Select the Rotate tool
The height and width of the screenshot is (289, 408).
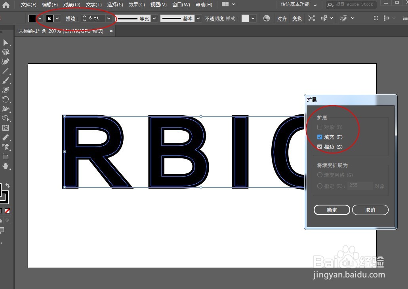6,99
